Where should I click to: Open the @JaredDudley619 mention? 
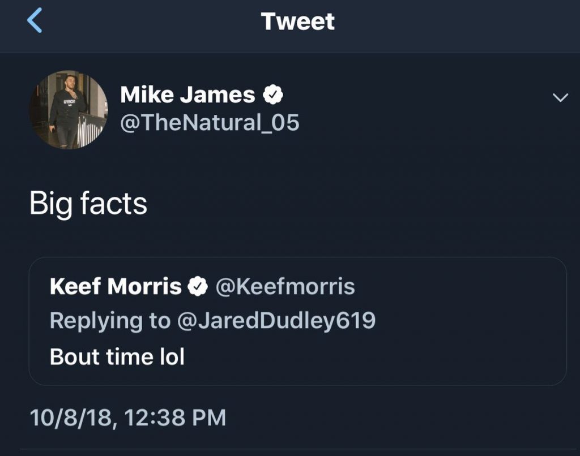[x=275, y=321]
